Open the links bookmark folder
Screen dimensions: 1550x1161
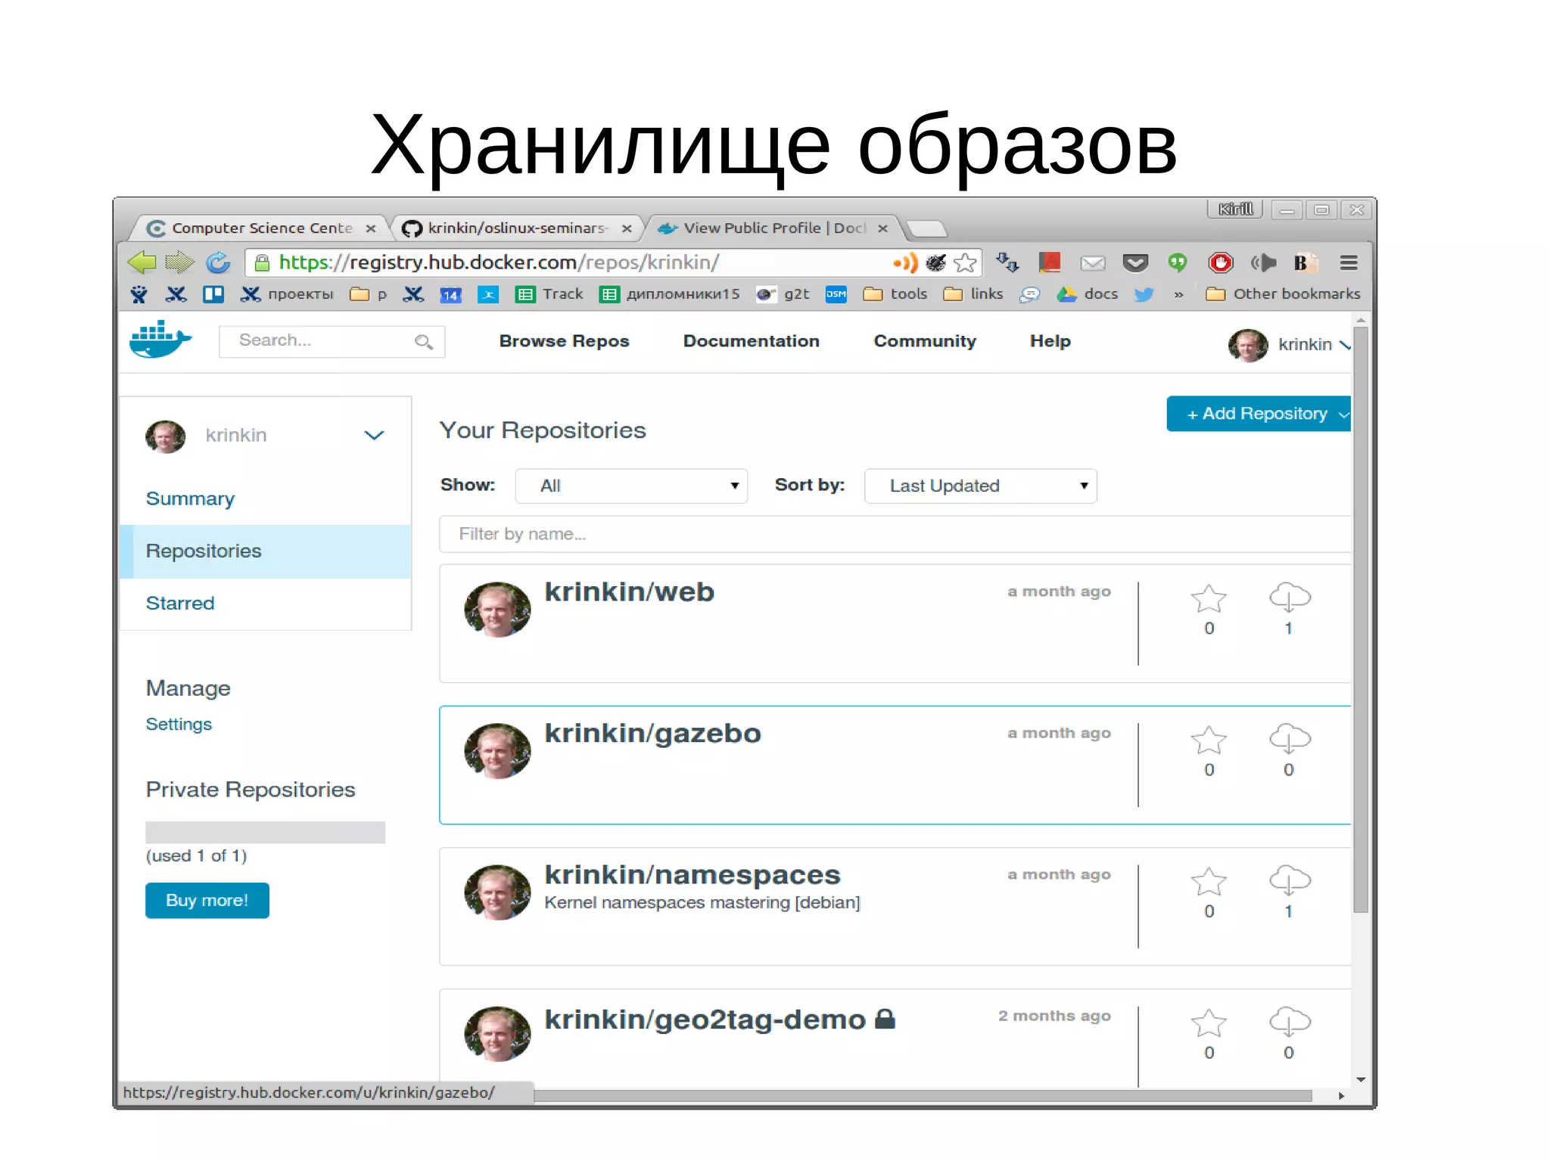click(973, 294)
